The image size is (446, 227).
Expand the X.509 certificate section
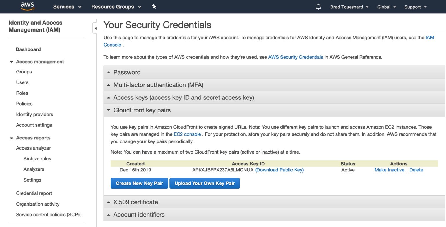point(274,202)
